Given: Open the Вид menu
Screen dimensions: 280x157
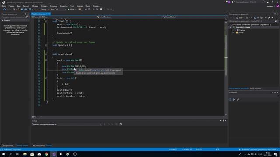Looking at the screenshot, I should click(x=19, y=6).
